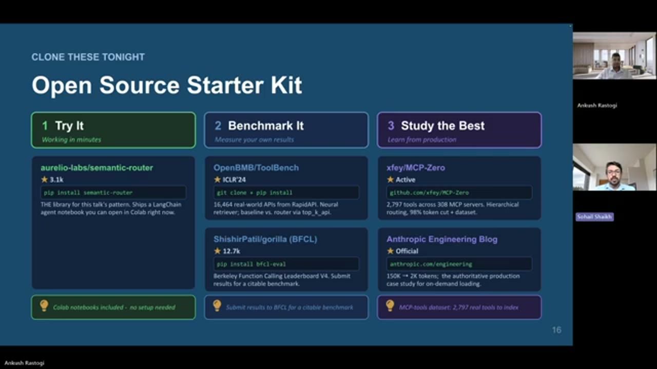
Task: Click the star icon beside 3.1k
Action: pos(44,179)
